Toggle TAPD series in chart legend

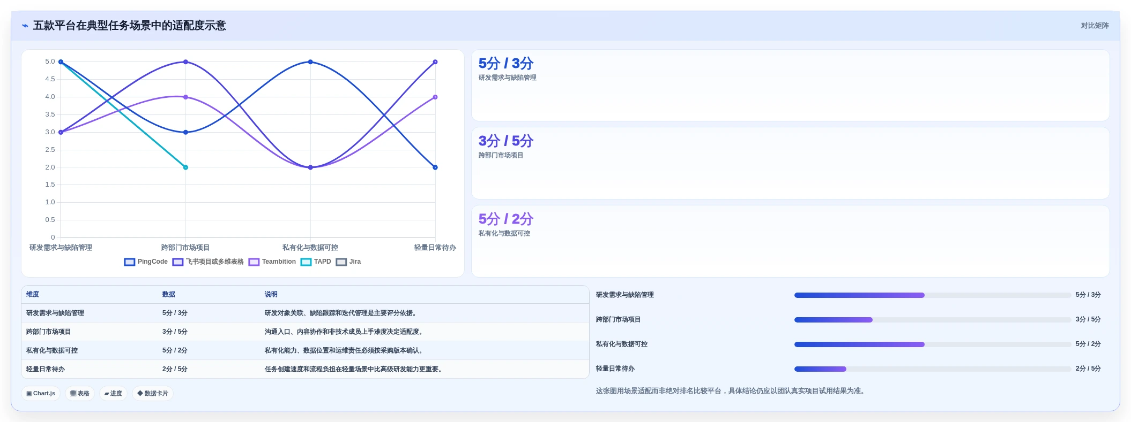pos(316,262)
